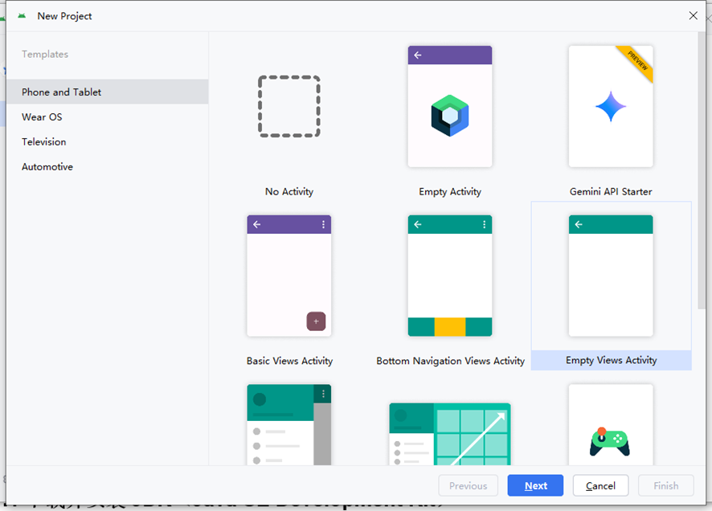Click the Finish button
Image resolution: width=712 pixels, height=511 pixels.
[x=665, y=485]
